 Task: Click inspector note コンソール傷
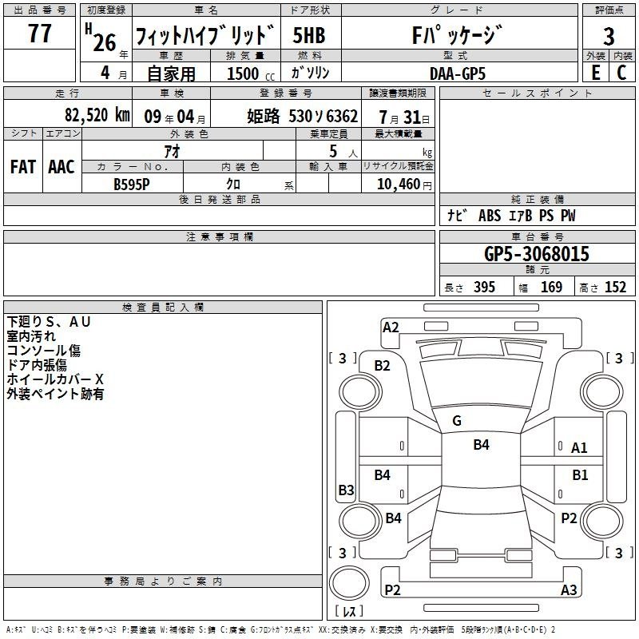[44, 351]
